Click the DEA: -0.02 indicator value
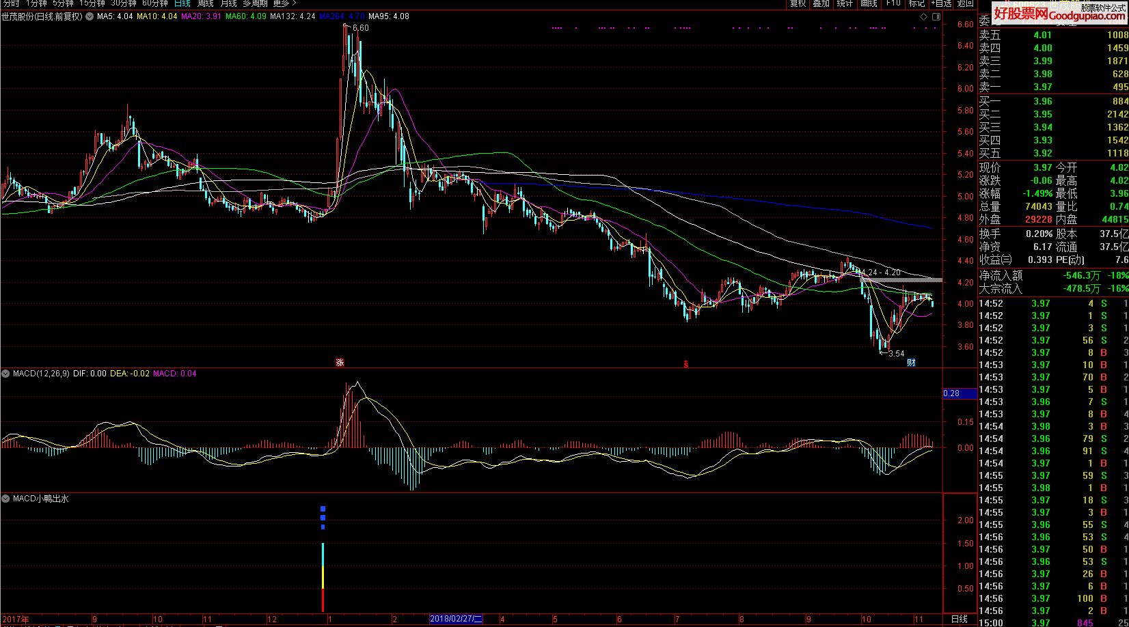 tap(130, 374)
